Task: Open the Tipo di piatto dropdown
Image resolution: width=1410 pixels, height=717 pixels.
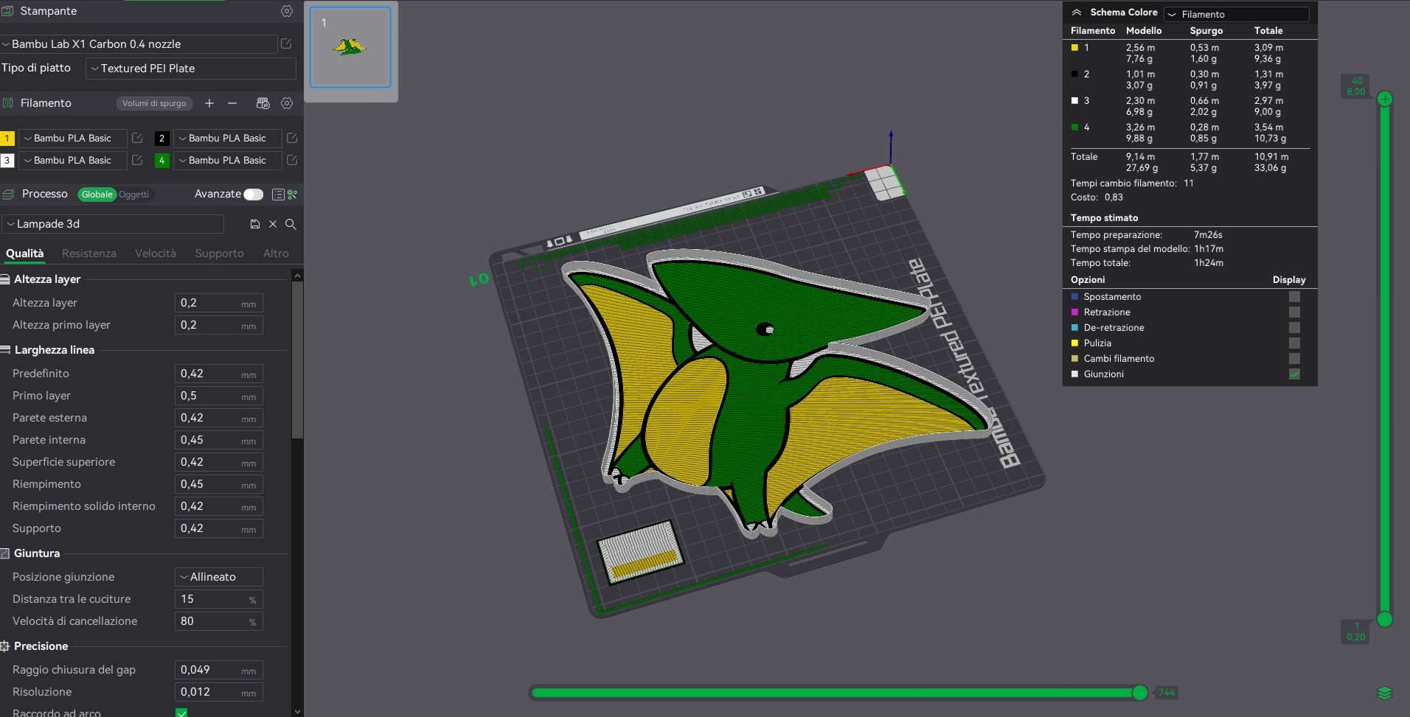Action: coord(191,69)
